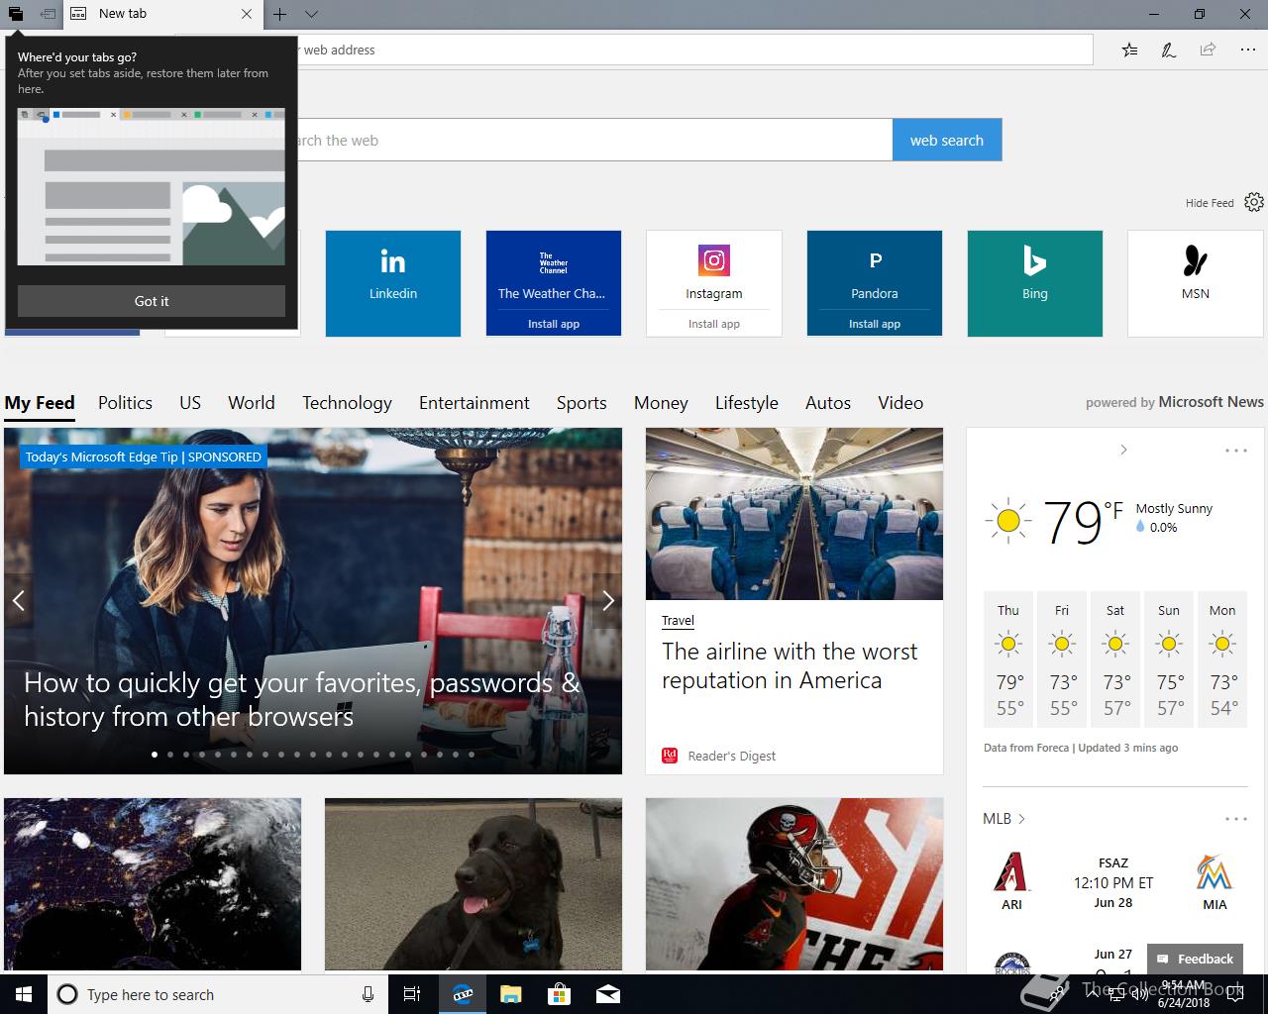Image resolution: width=1268 pixels, height=1014 pixels.
Task: Open the Edge Tip favorites and passwords article
Action: [302, 699]
